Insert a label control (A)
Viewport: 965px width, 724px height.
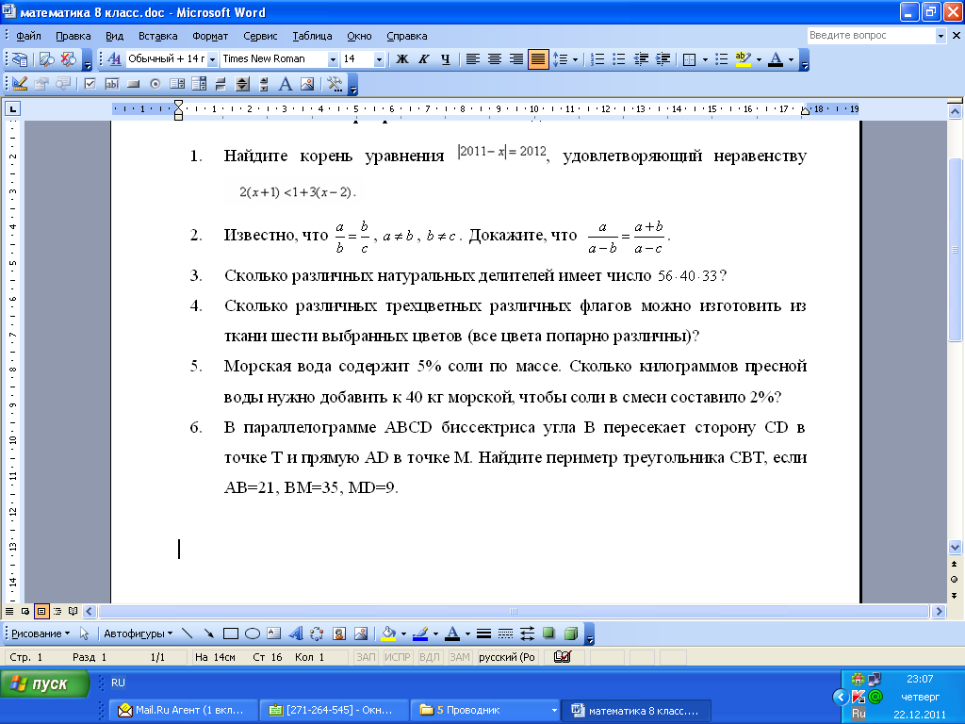click(x=285, y=84)
